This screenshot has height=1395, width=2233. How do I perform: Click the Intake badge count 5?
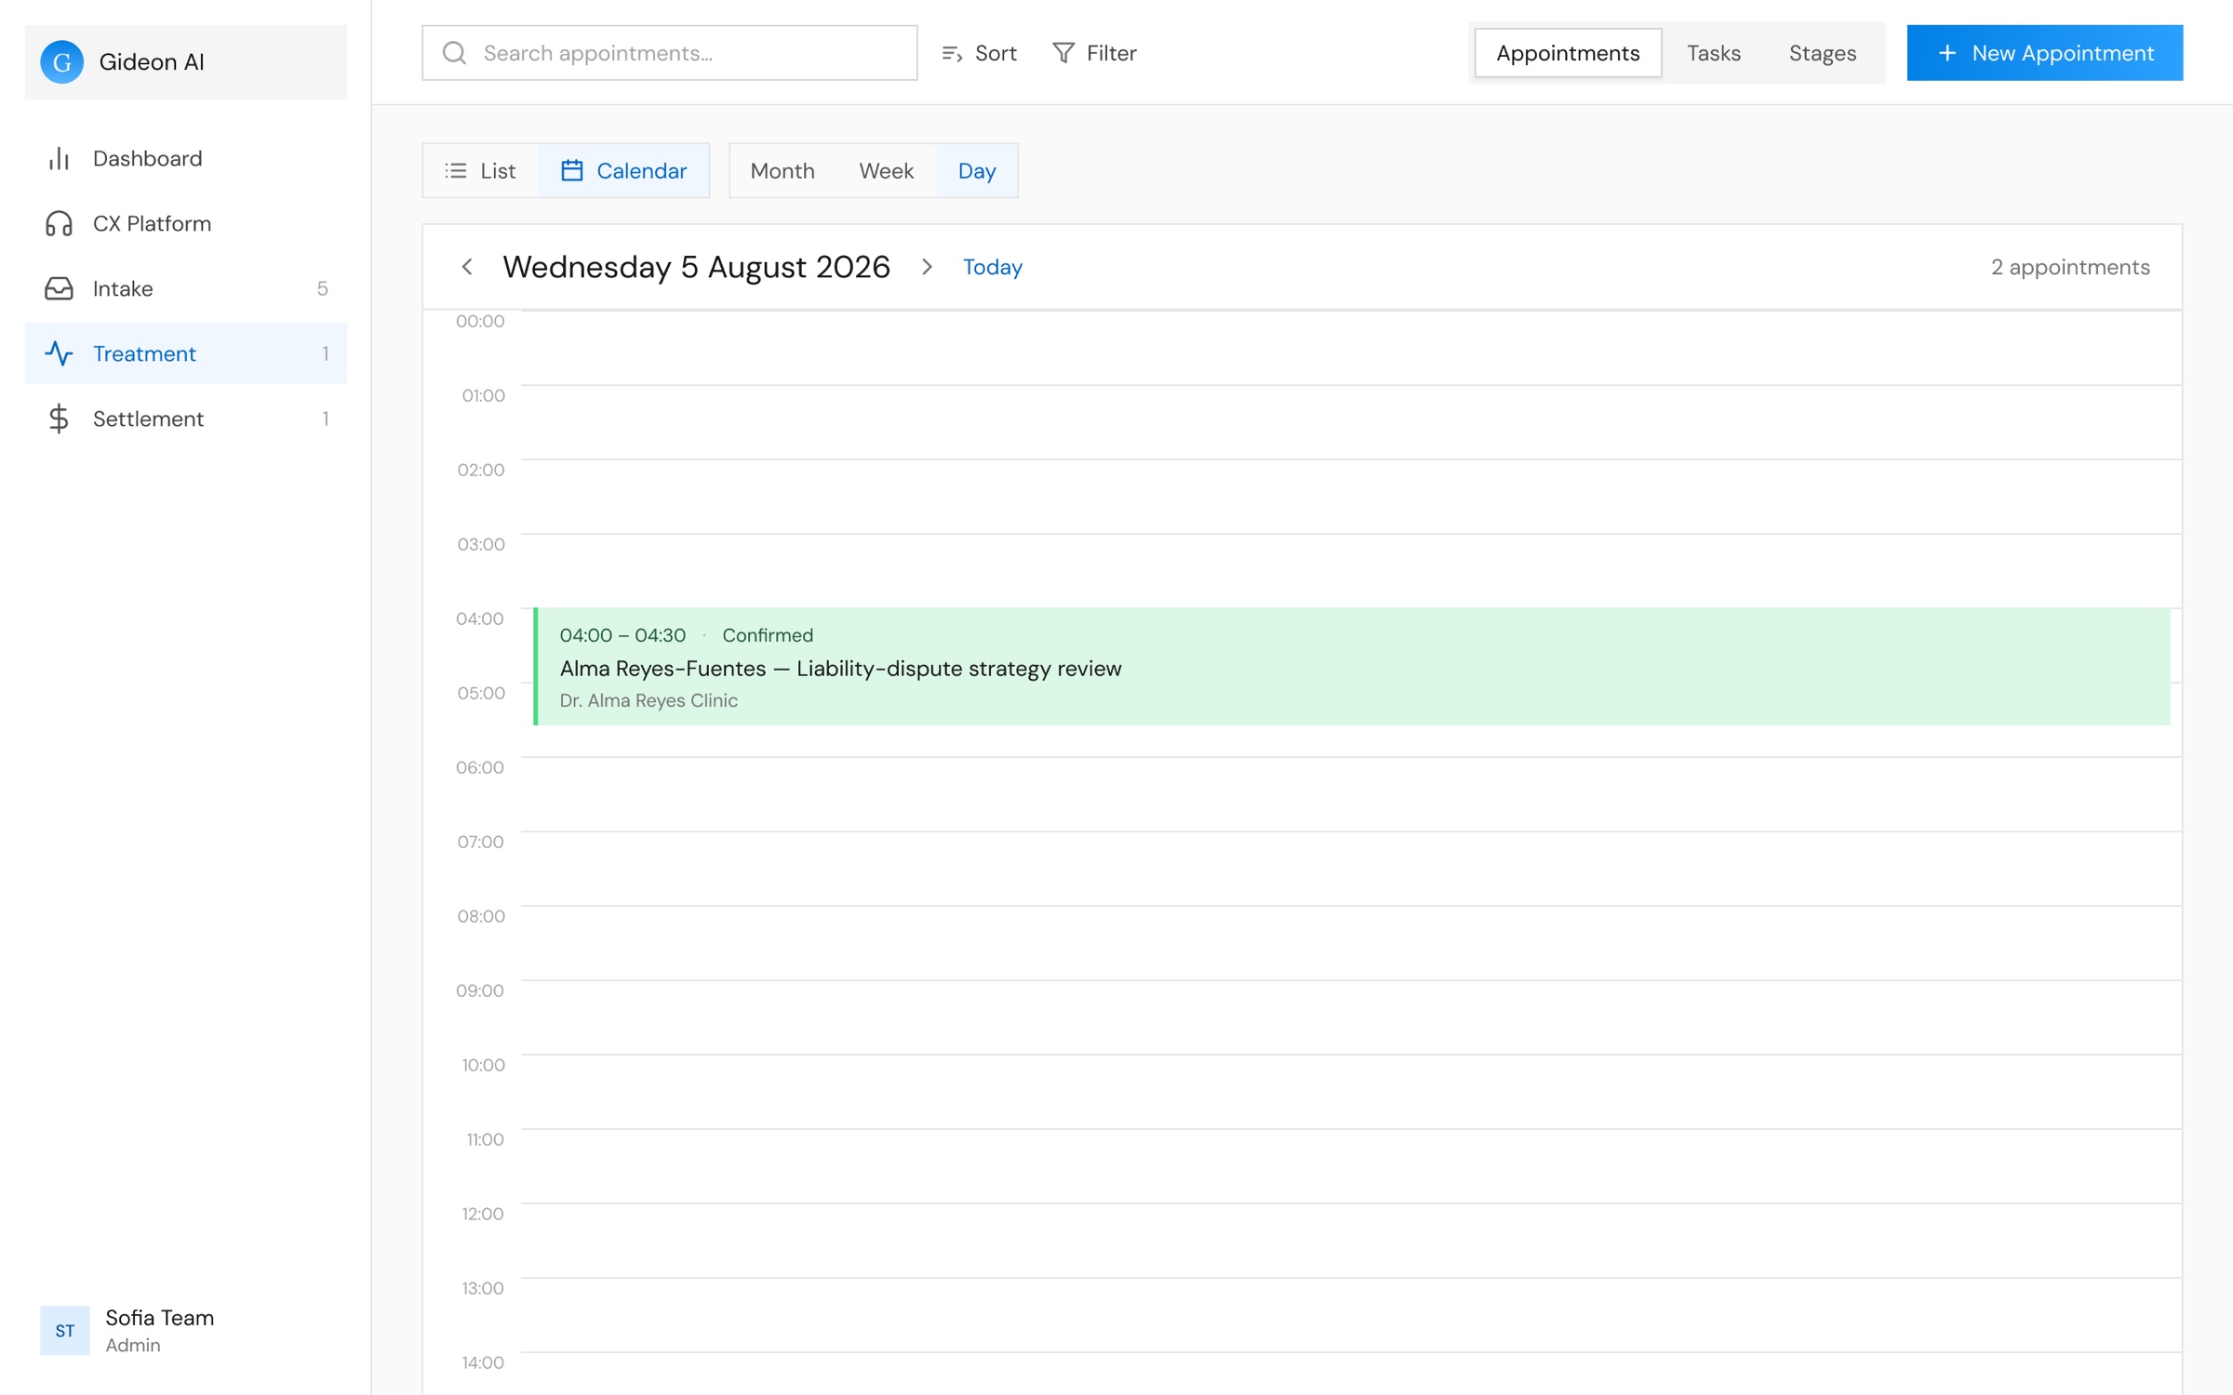[x=322, y=288]
